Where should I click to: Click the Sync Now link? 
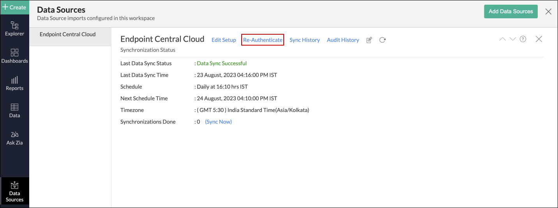pyautogui.click(x=218, y=122)
